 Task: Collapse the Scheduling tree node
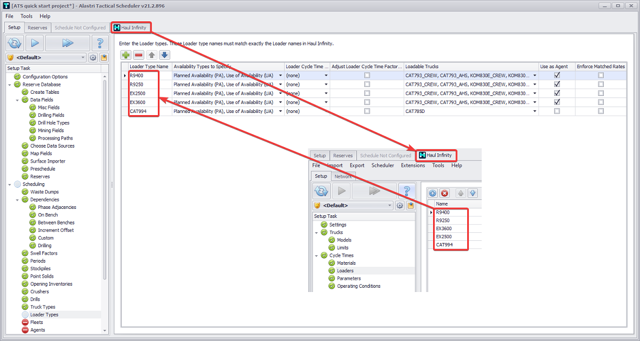point(10,184)
